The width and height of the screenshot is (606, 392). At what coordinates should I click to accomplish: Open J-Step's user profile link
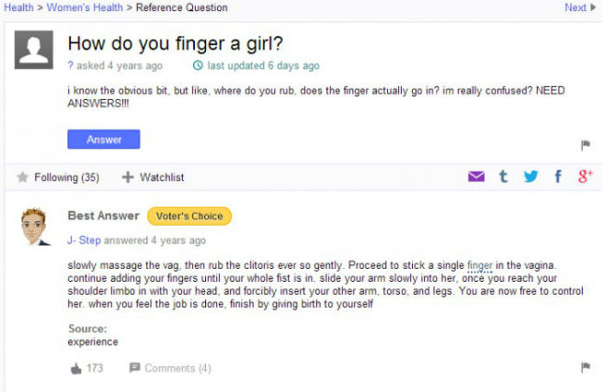[84, 240]
